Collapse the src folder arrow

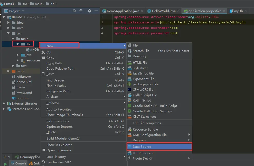coord(8,33)
